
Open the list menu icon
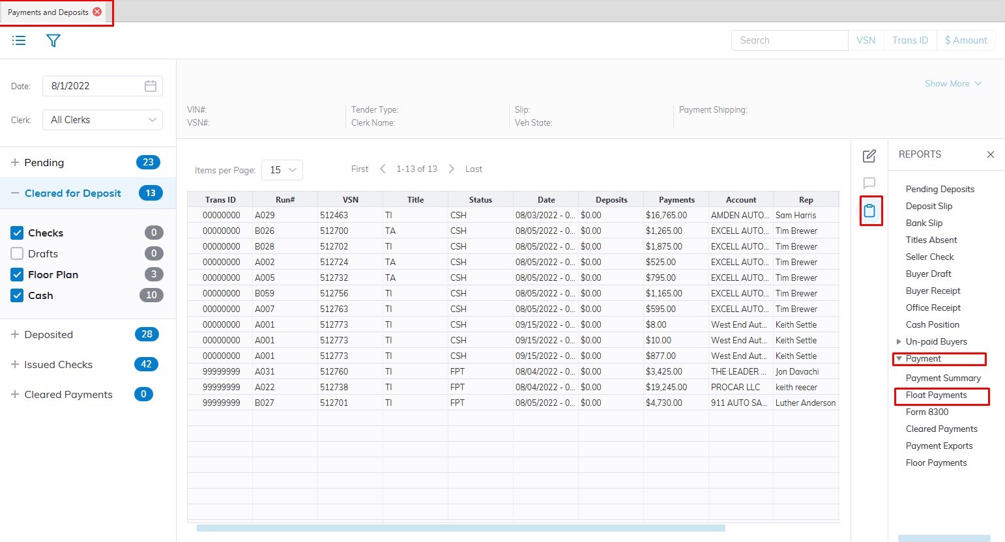pos(19,40)
